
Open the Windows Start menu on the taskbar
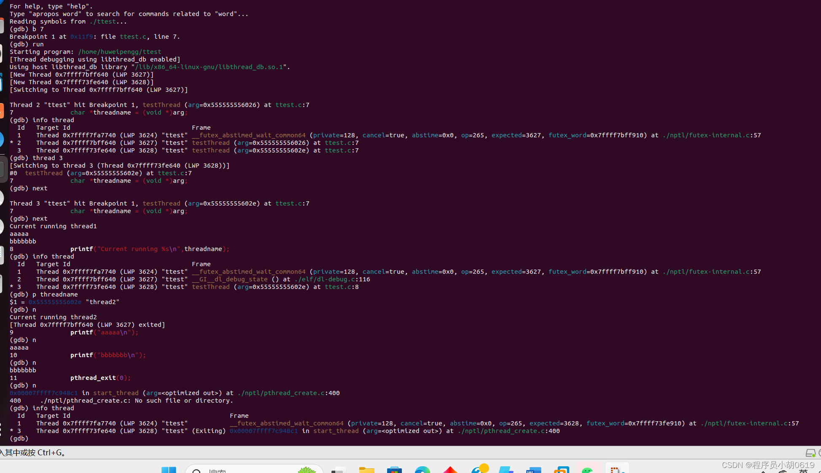169,470
